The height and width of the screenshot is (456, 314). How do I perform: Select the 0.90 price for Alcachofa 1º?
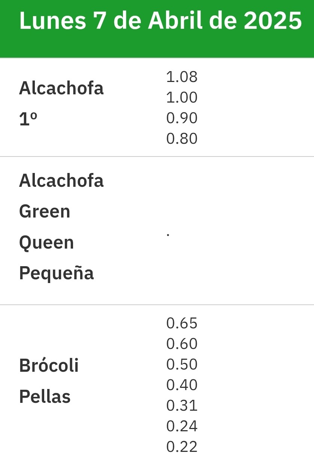coord(182,118)
